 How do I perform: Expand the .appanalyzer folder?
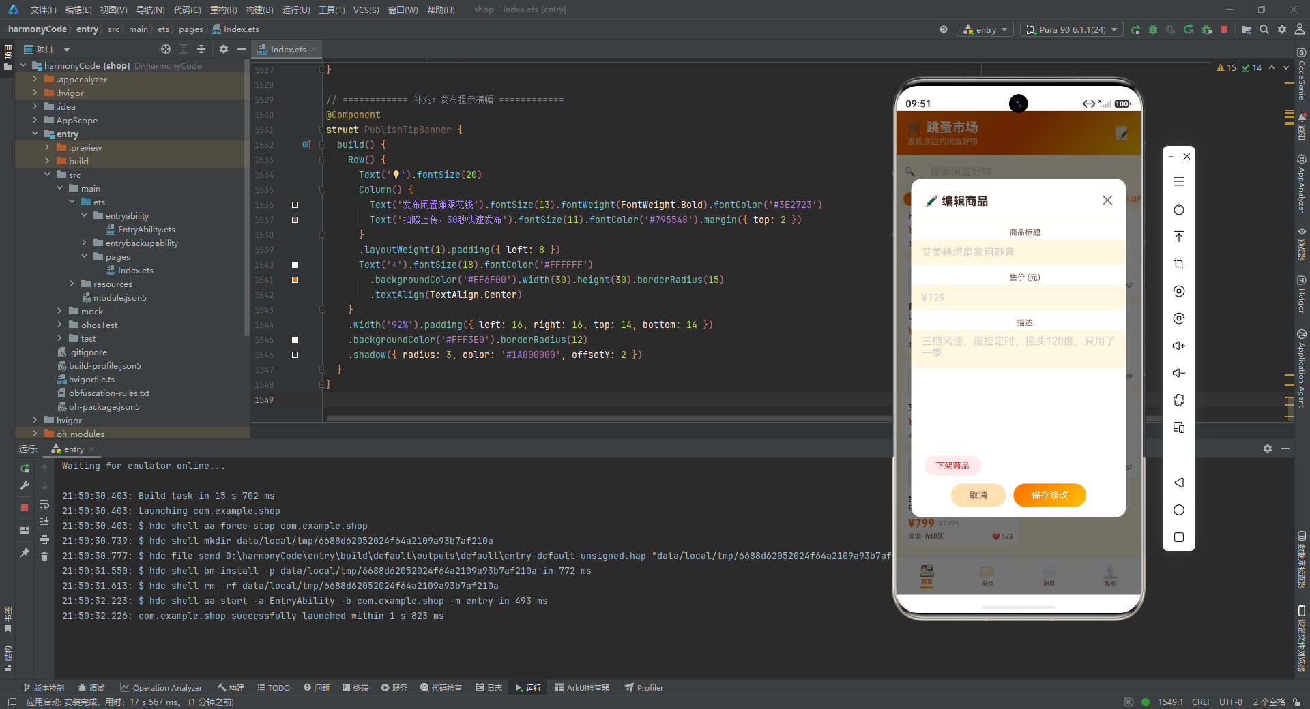pyautogui.click(x=35, y=79)
